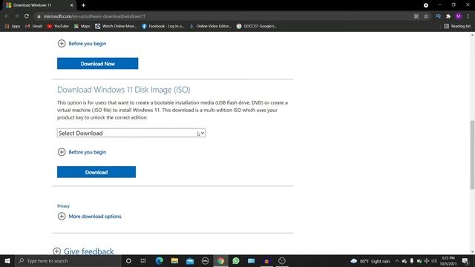Screen dimensions: 475x267
Task: Open Online Video Editor bookmark
Action: pyautogui.click(x=211, y=27)
